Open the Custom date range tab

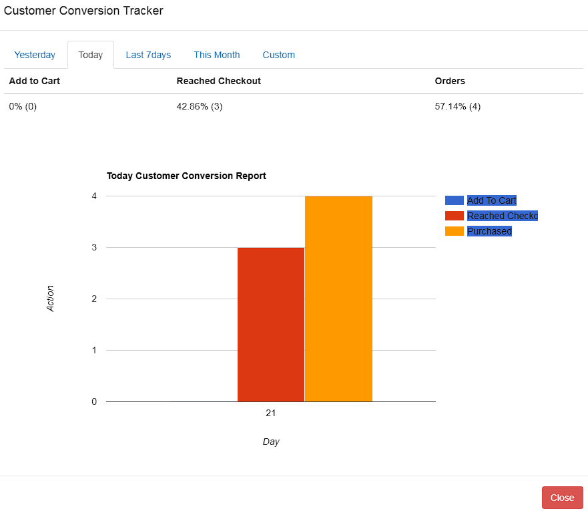pyautogui.click(x=278, y=55)
